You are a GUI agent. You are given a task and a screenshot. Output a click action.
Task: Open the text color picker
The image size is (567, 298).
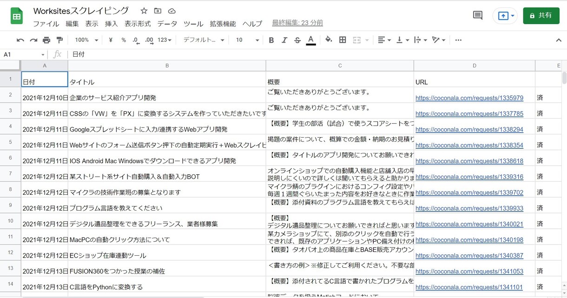click(311, 40)
